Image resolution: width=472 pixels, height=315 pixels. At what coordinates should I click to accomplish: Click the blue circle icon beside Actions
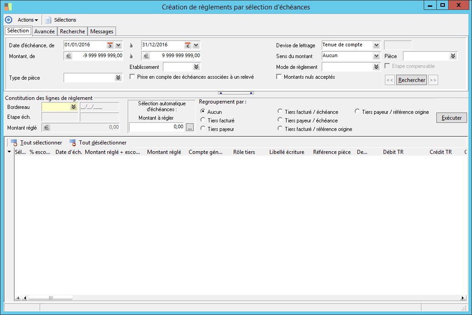point(9,20)
